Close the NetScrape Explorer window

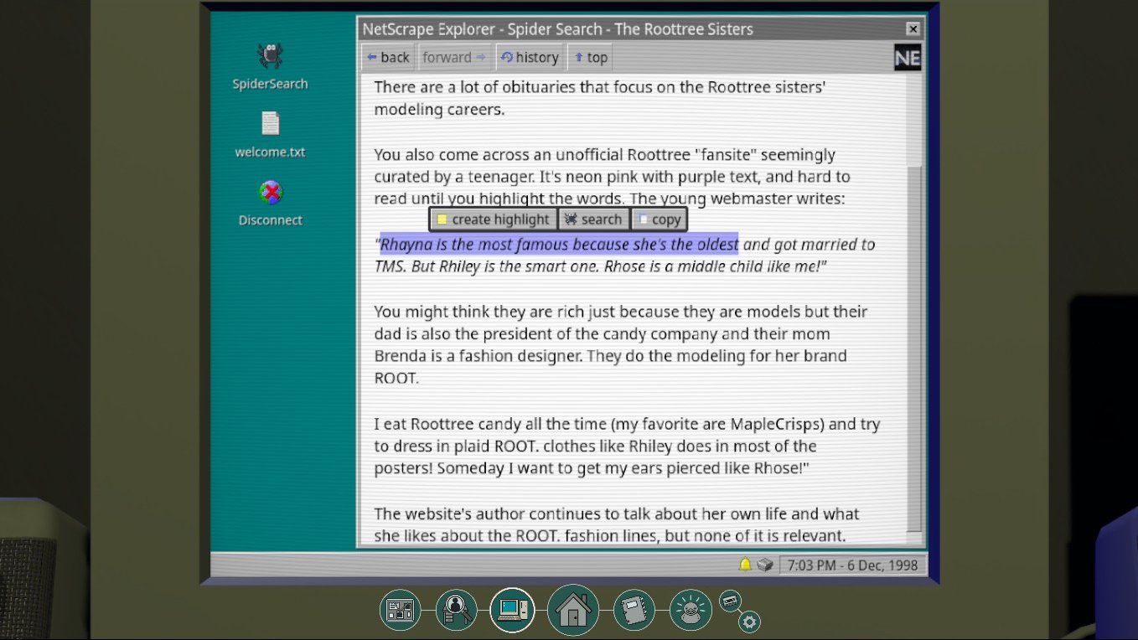coord(913,28)
